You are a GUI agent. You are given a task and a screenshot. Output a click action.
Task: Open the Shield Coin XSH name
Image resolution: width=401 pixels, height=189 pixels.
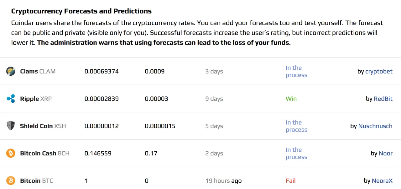click(43, 126)
